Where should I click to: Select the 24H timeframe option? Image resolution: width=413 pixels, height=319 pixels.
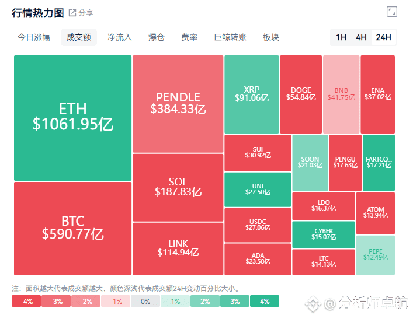383,37
